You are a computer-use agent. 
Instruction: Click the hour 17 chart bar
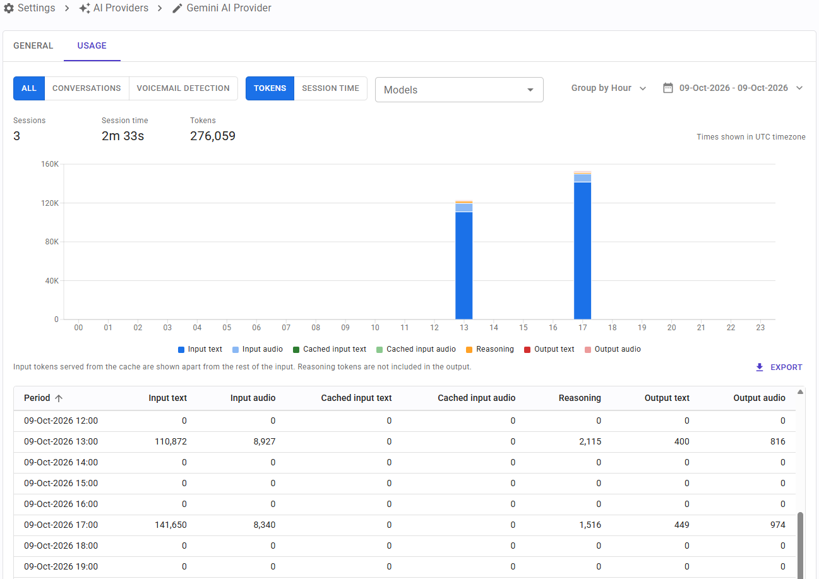tap(583, 246)
